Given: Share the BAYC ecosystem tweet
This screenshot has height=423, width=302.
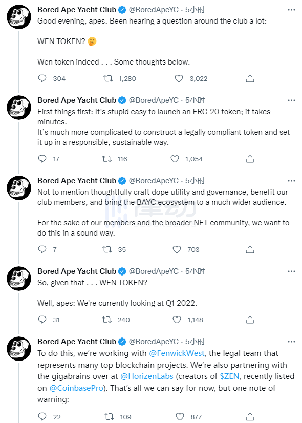Looking at the screenshot, I should click(x=250, y=249).
